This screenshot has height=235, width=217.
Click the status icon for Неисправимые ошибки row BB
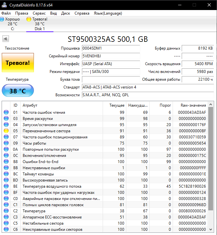[x=6, y=168]
